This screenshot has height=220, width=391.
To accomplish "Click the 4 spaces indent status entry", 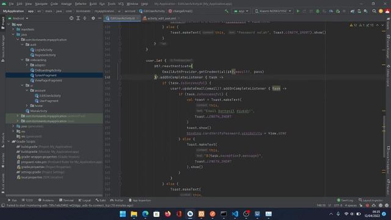I will (x=351, y=205).
